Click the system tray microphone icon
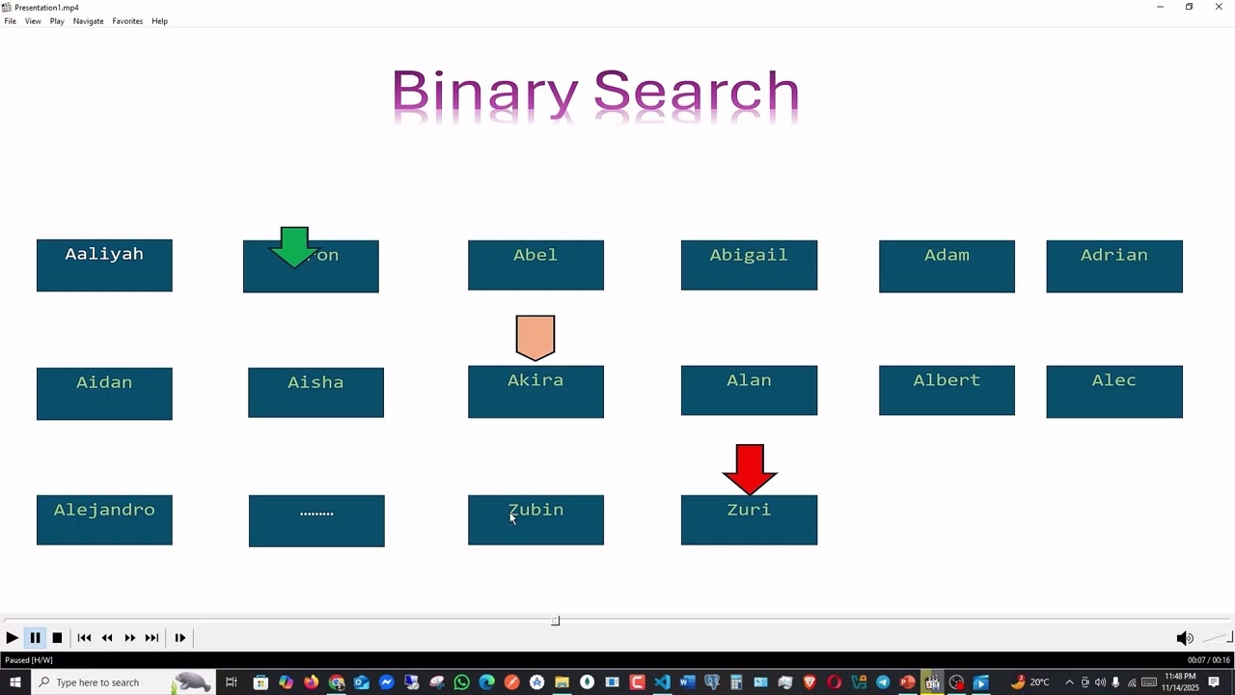This screenshot has height=695, width=1235. (1115, 682)
